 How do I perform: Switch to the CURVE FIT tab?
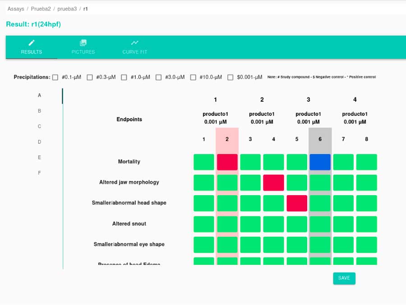pos(134,47)
